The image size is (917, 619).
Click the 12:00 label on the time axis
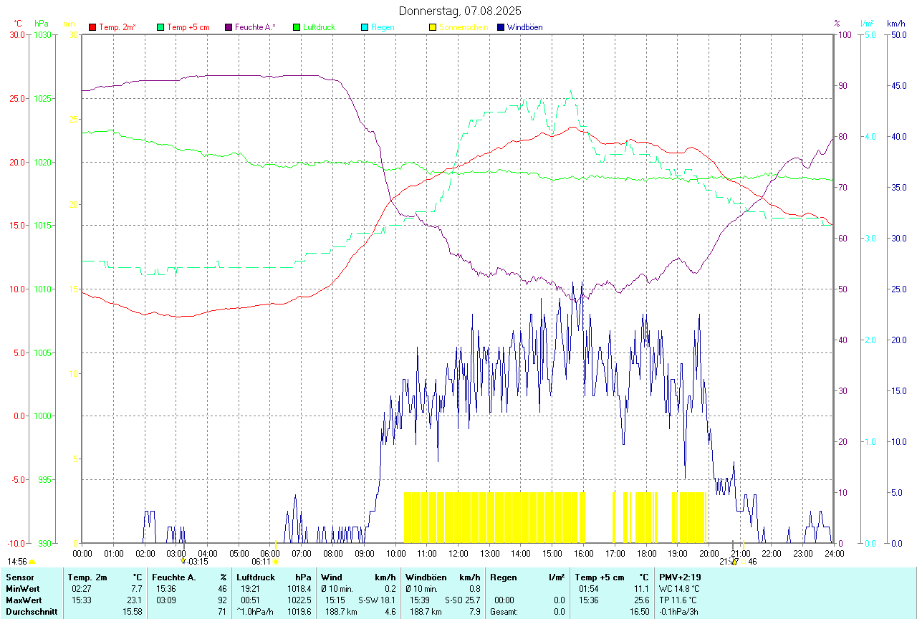[458, 553]
